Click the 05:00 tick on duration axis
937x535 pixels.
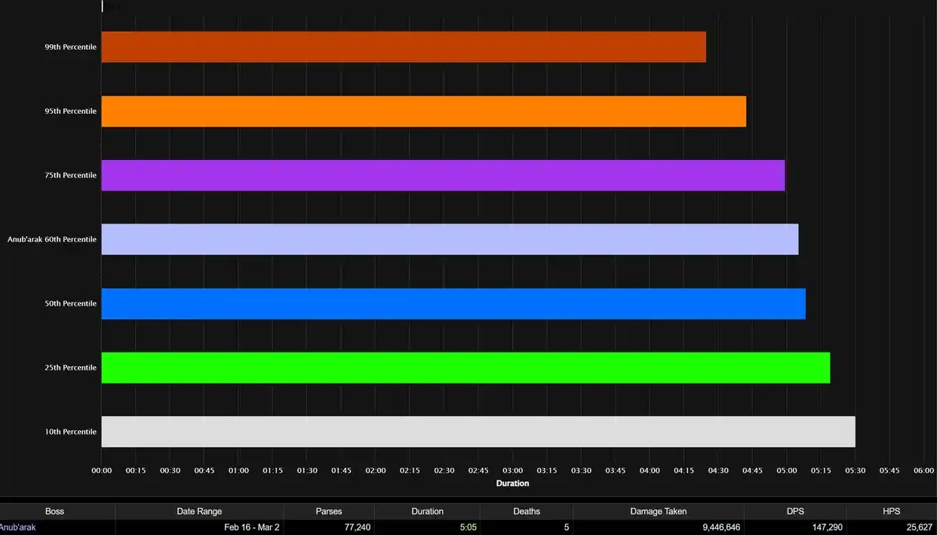787,470
